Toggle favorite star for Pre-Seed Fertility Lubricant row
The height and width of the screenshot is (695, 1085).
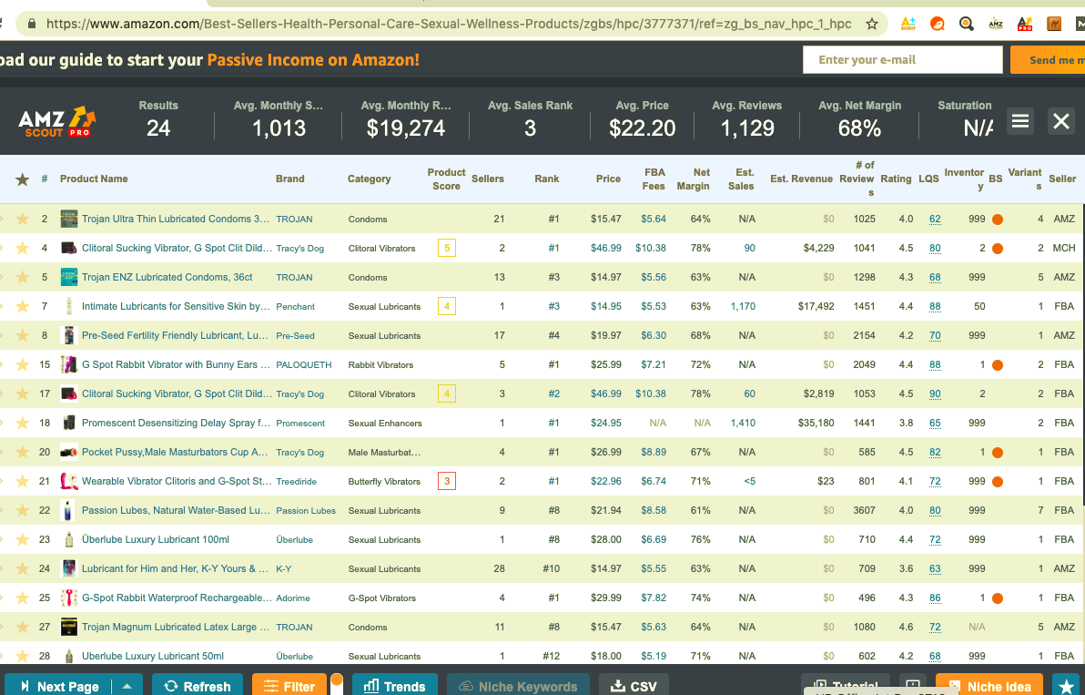[23, 335]
